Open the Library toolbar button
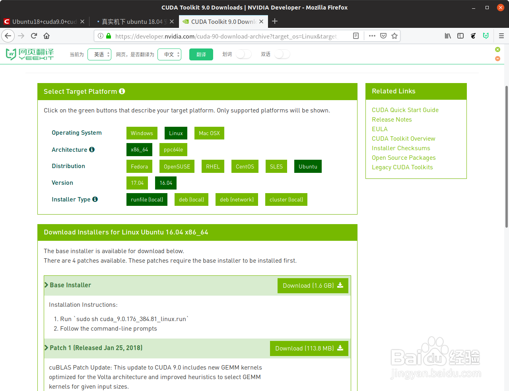This screenshot has width=509, height=391. [x=448, y=36]
